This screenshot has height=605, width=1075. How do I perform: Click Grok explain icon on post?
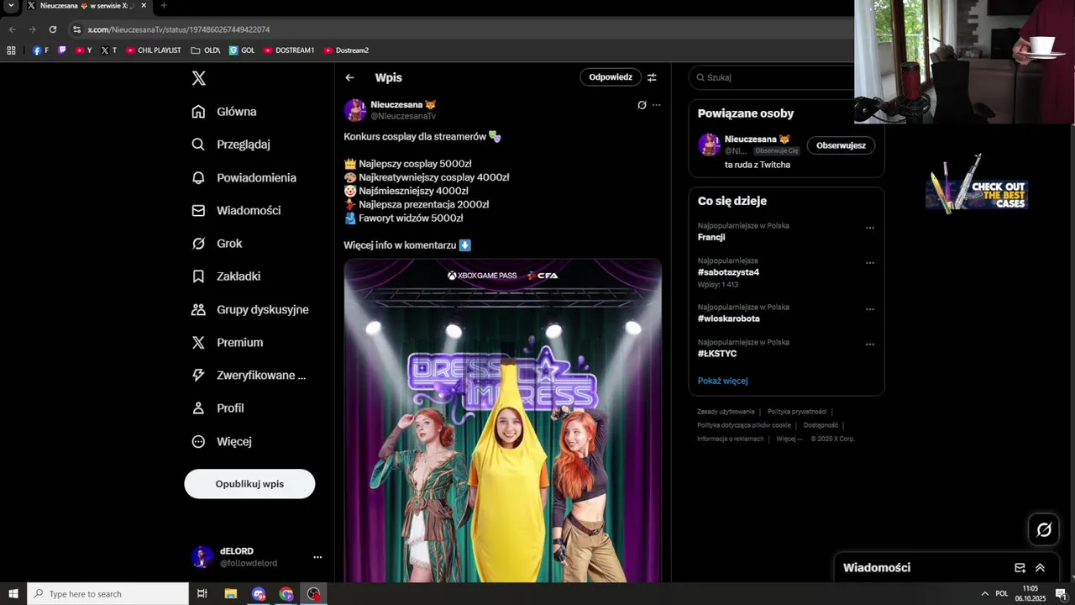[642, 105]
